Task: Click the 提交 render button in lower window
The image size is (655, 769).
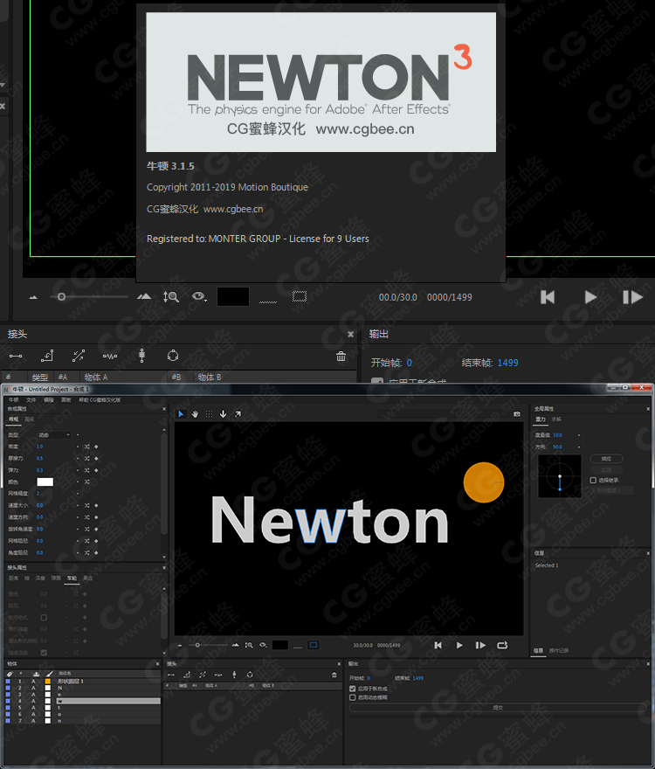Action: point(498,708)
